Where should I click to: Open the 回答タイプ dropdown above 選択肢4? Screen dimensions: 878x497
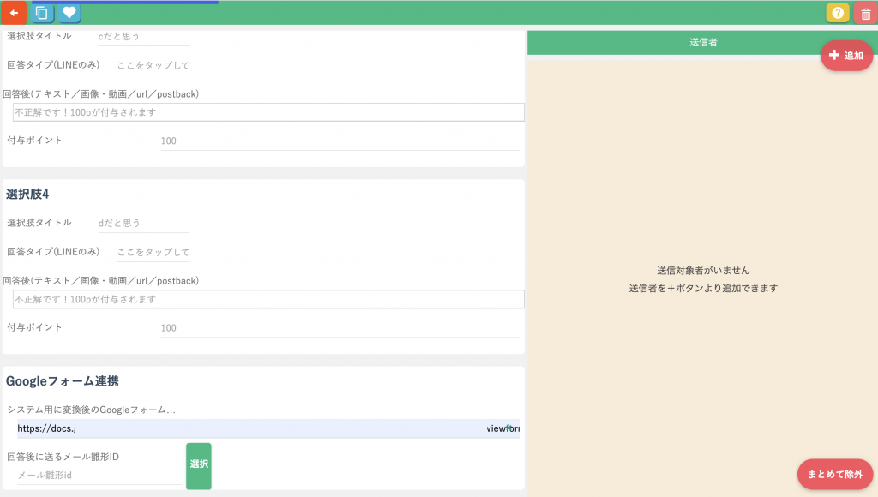(153, 66)
